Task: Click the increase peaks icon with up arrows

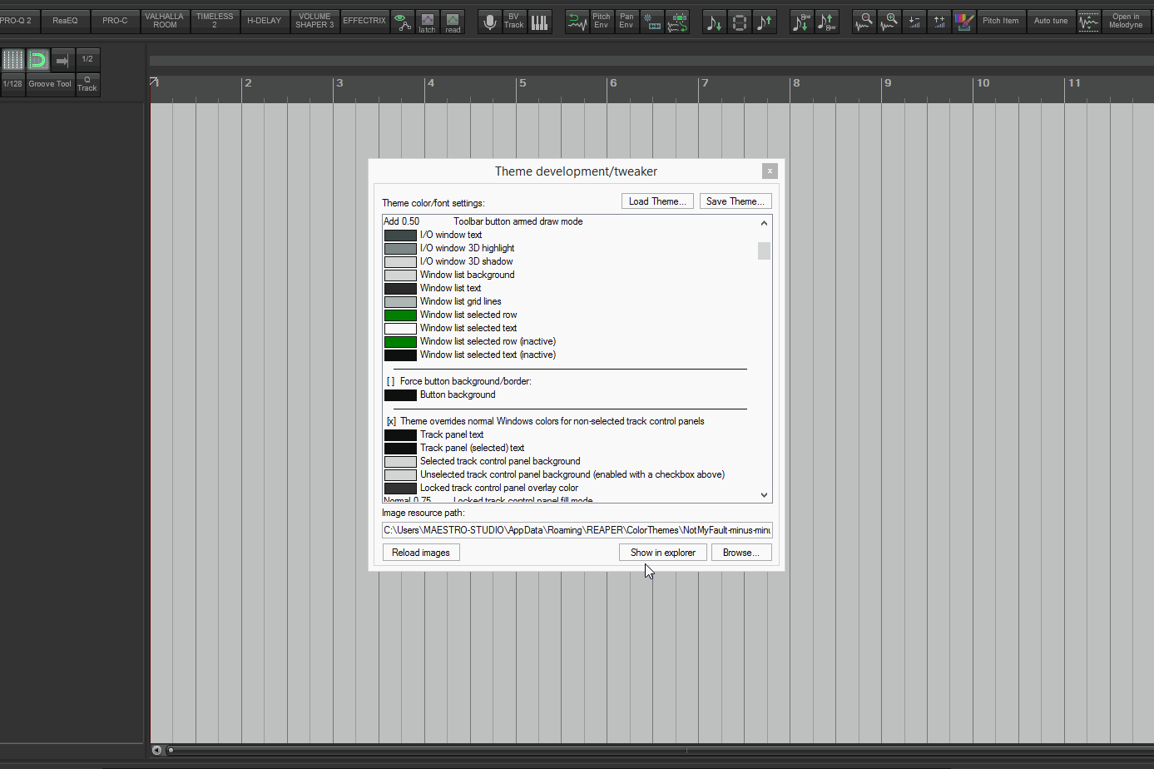Action: click(x=939, y=22)
